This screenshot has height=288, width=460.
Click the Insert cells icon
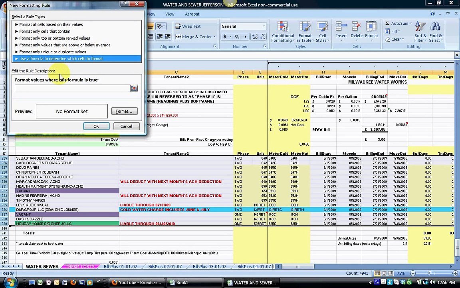click(341, 26)
